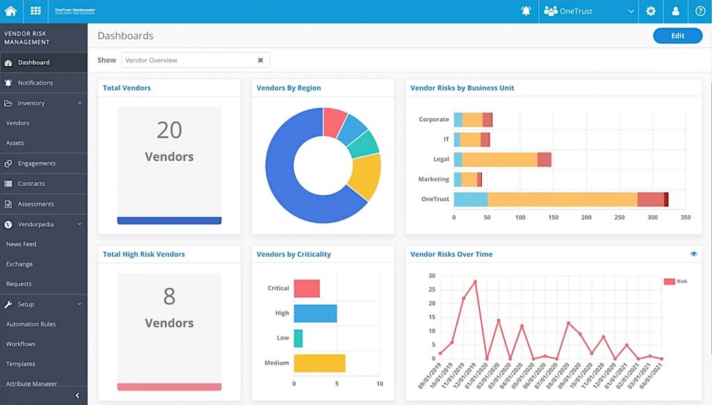Viewport: 712px width, 405px height.
Task: Toggle the Risk legend on the line chart
Action: [x=672, y=281]
